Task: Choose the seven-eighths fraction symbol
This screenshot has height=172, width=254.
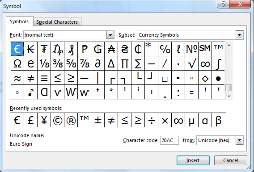Action: 85,63
